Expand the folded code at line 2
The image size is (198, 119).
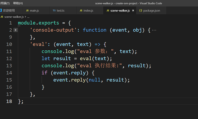click(x=15, y=30)
